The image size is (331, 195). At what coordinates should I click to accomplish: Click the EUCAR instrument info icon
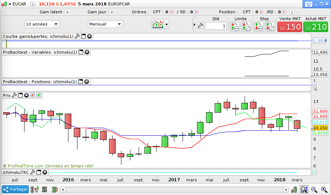33,4
